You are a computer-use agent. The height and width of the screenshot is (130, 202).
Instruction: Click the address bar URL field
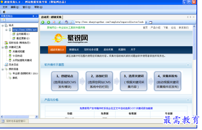click(x=109, y=22)
